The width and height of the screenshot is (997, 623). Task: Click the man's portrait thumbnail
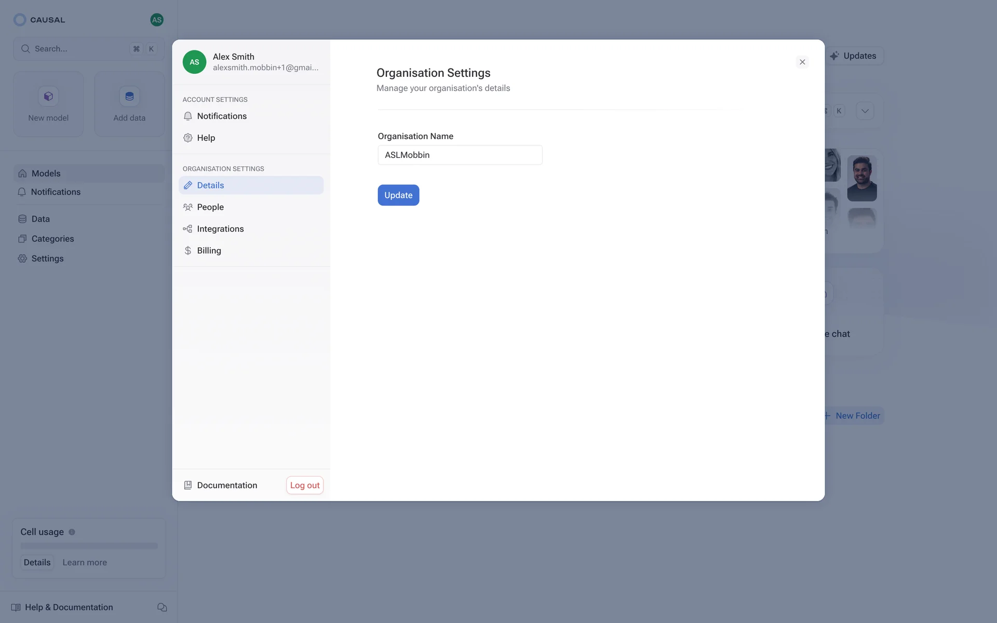point(862,178)
